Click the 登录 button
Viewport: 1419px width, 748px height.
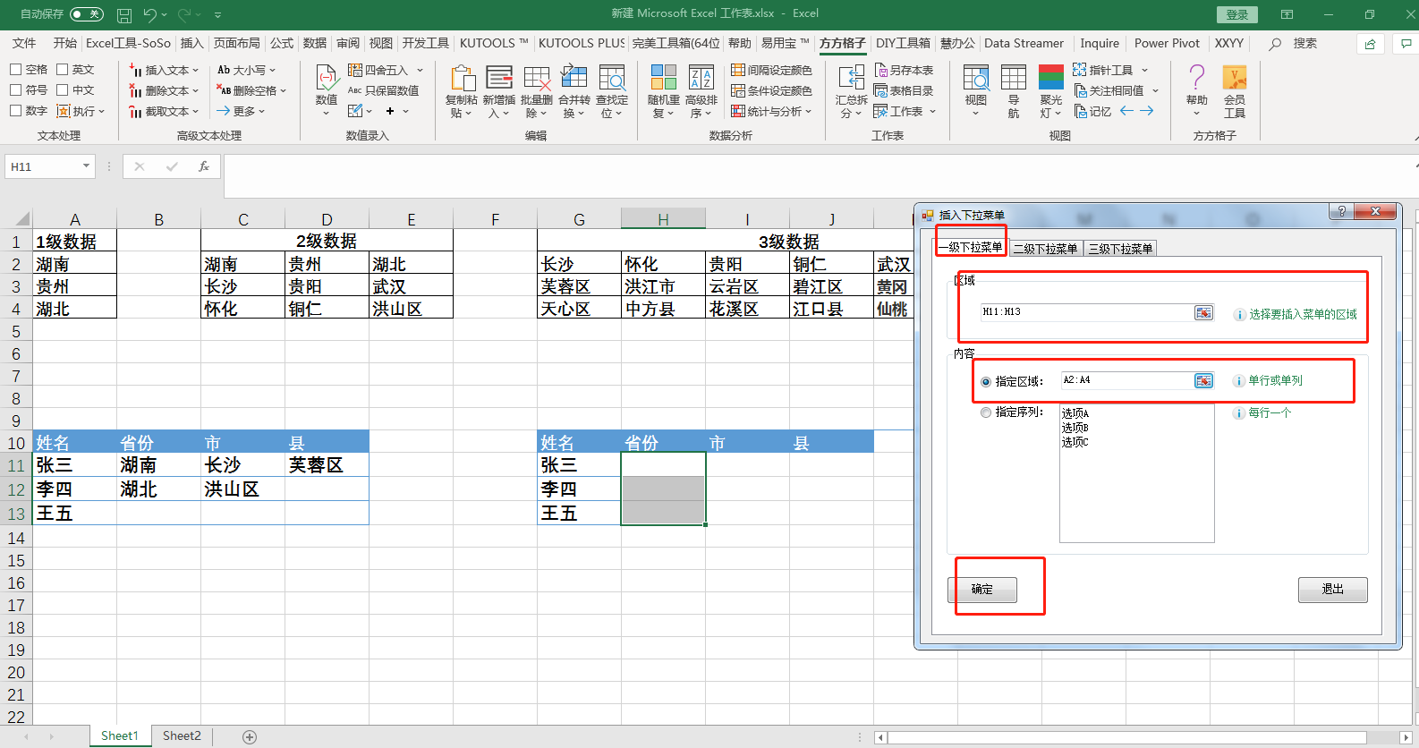click(x=1237, y=14)
